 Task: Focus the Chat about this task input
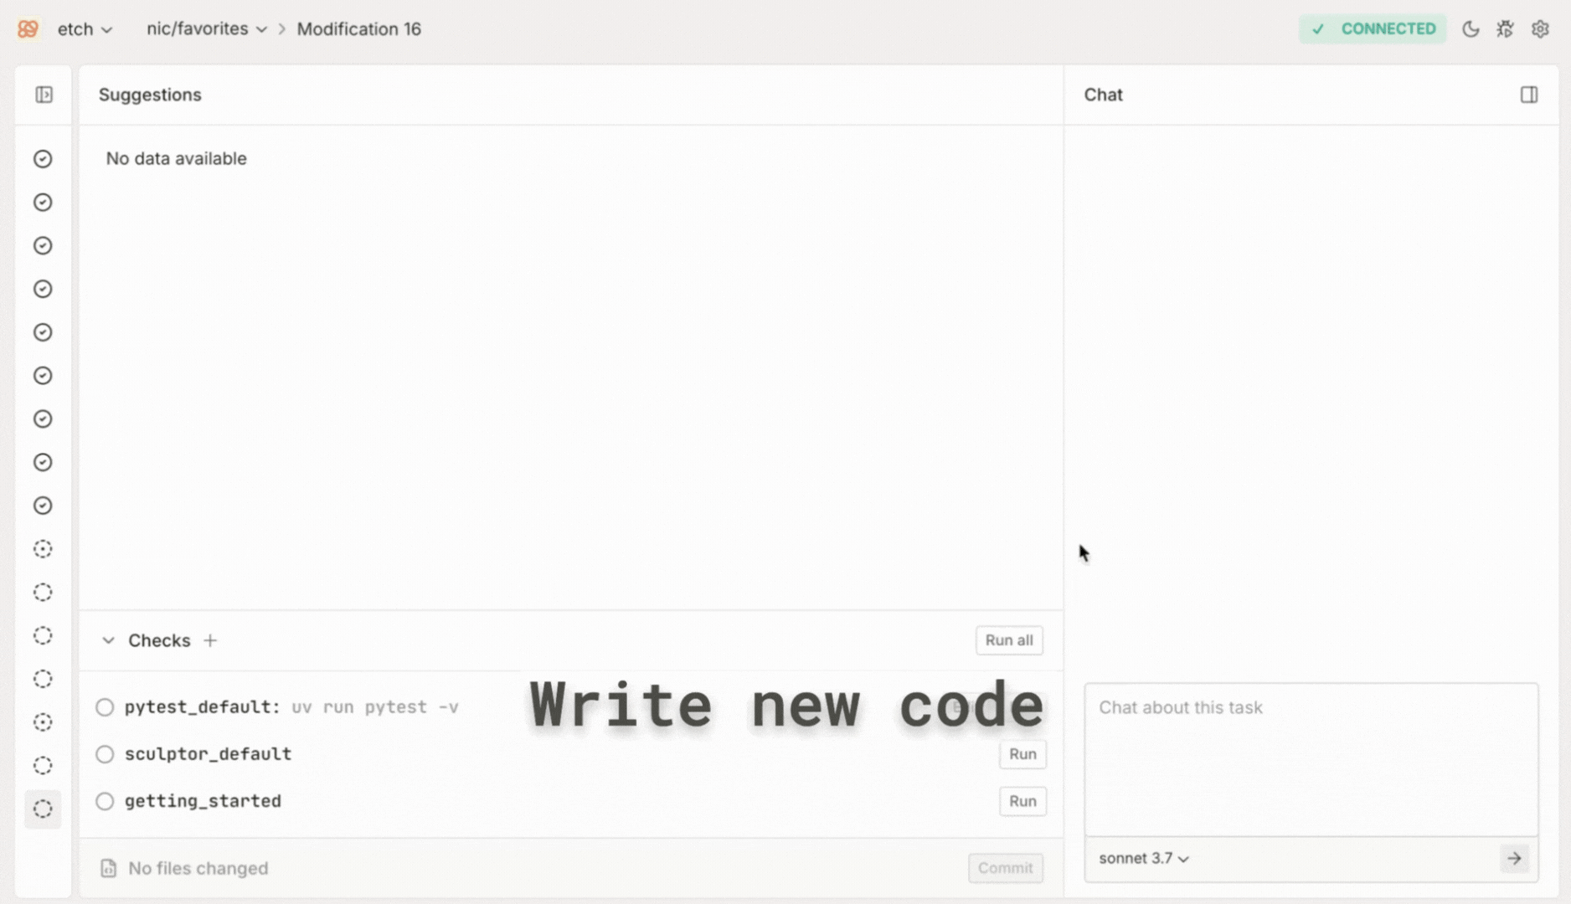(x=1311, y=758)
